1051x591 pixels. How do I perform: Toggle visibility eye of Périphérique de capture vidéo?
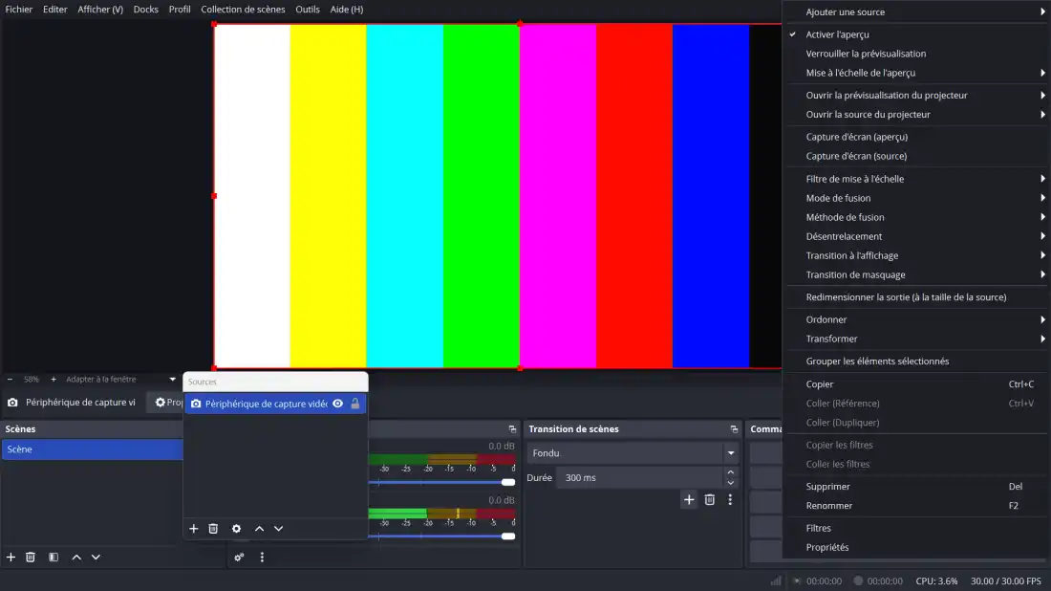coord(337,404)
